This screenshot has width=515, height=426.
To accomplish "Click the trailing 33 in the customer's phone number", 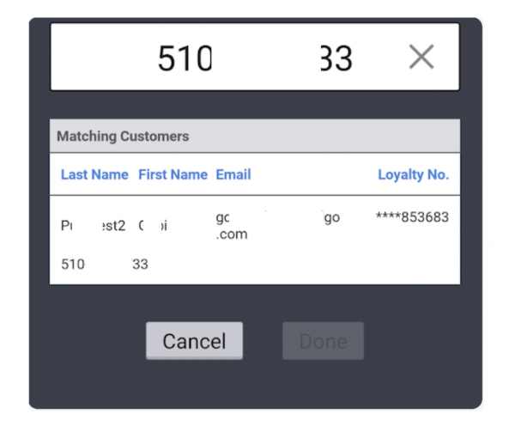I will click(x=140, y=265).
